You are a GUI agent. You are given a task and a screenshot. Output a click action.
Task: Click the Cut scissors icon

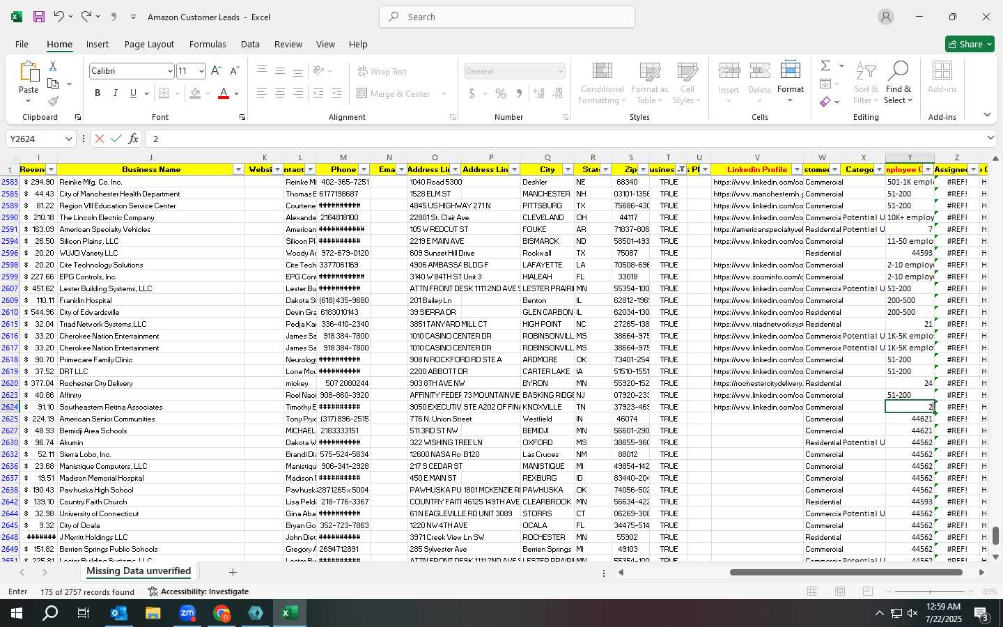click(53, 65)
